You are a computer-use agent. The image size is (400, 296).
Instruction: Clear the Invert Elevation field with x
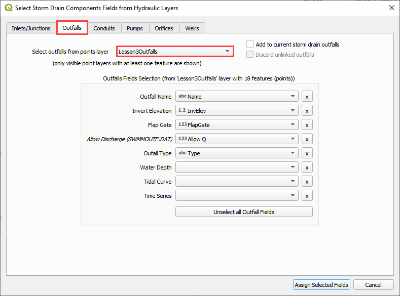pyautogui.click(x=307, y=111)
